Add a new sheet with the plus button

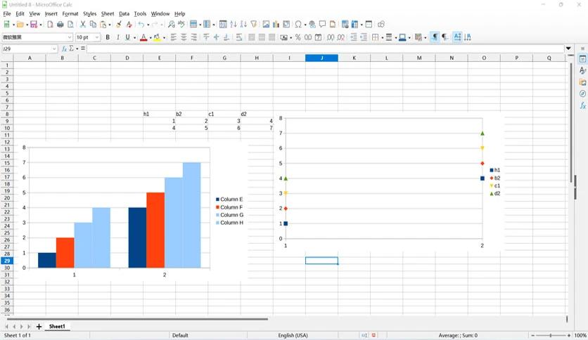click(39, 327)
